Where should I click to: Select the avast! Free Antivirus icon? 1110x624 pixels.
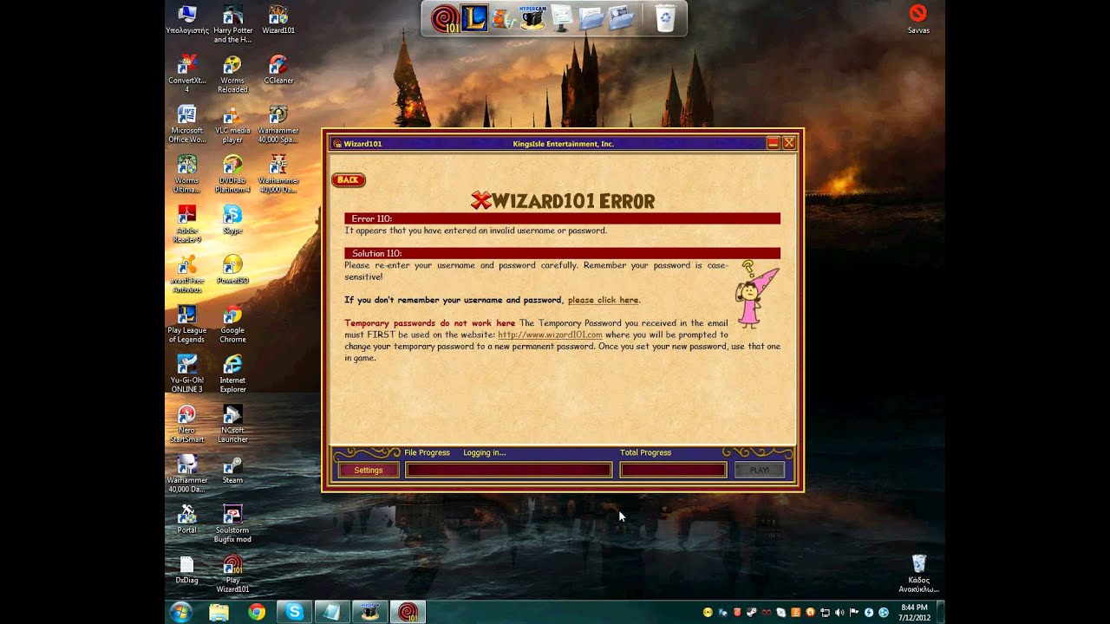tap(187, 274)
